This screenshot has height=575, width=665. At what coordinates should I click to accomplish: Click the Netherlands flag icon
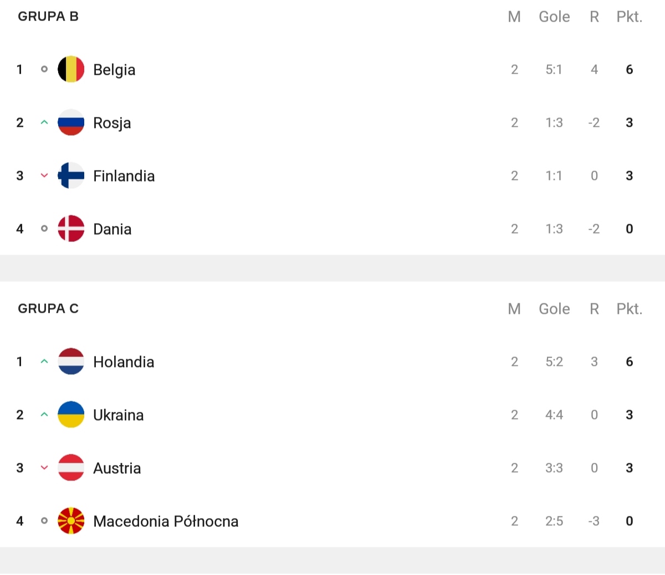pyautogui.click(x=71, y=361)
